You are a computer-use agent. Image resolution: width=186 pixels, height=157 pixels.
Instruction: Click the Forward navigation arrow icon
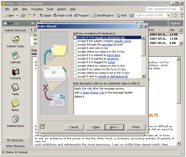point(17,23)
